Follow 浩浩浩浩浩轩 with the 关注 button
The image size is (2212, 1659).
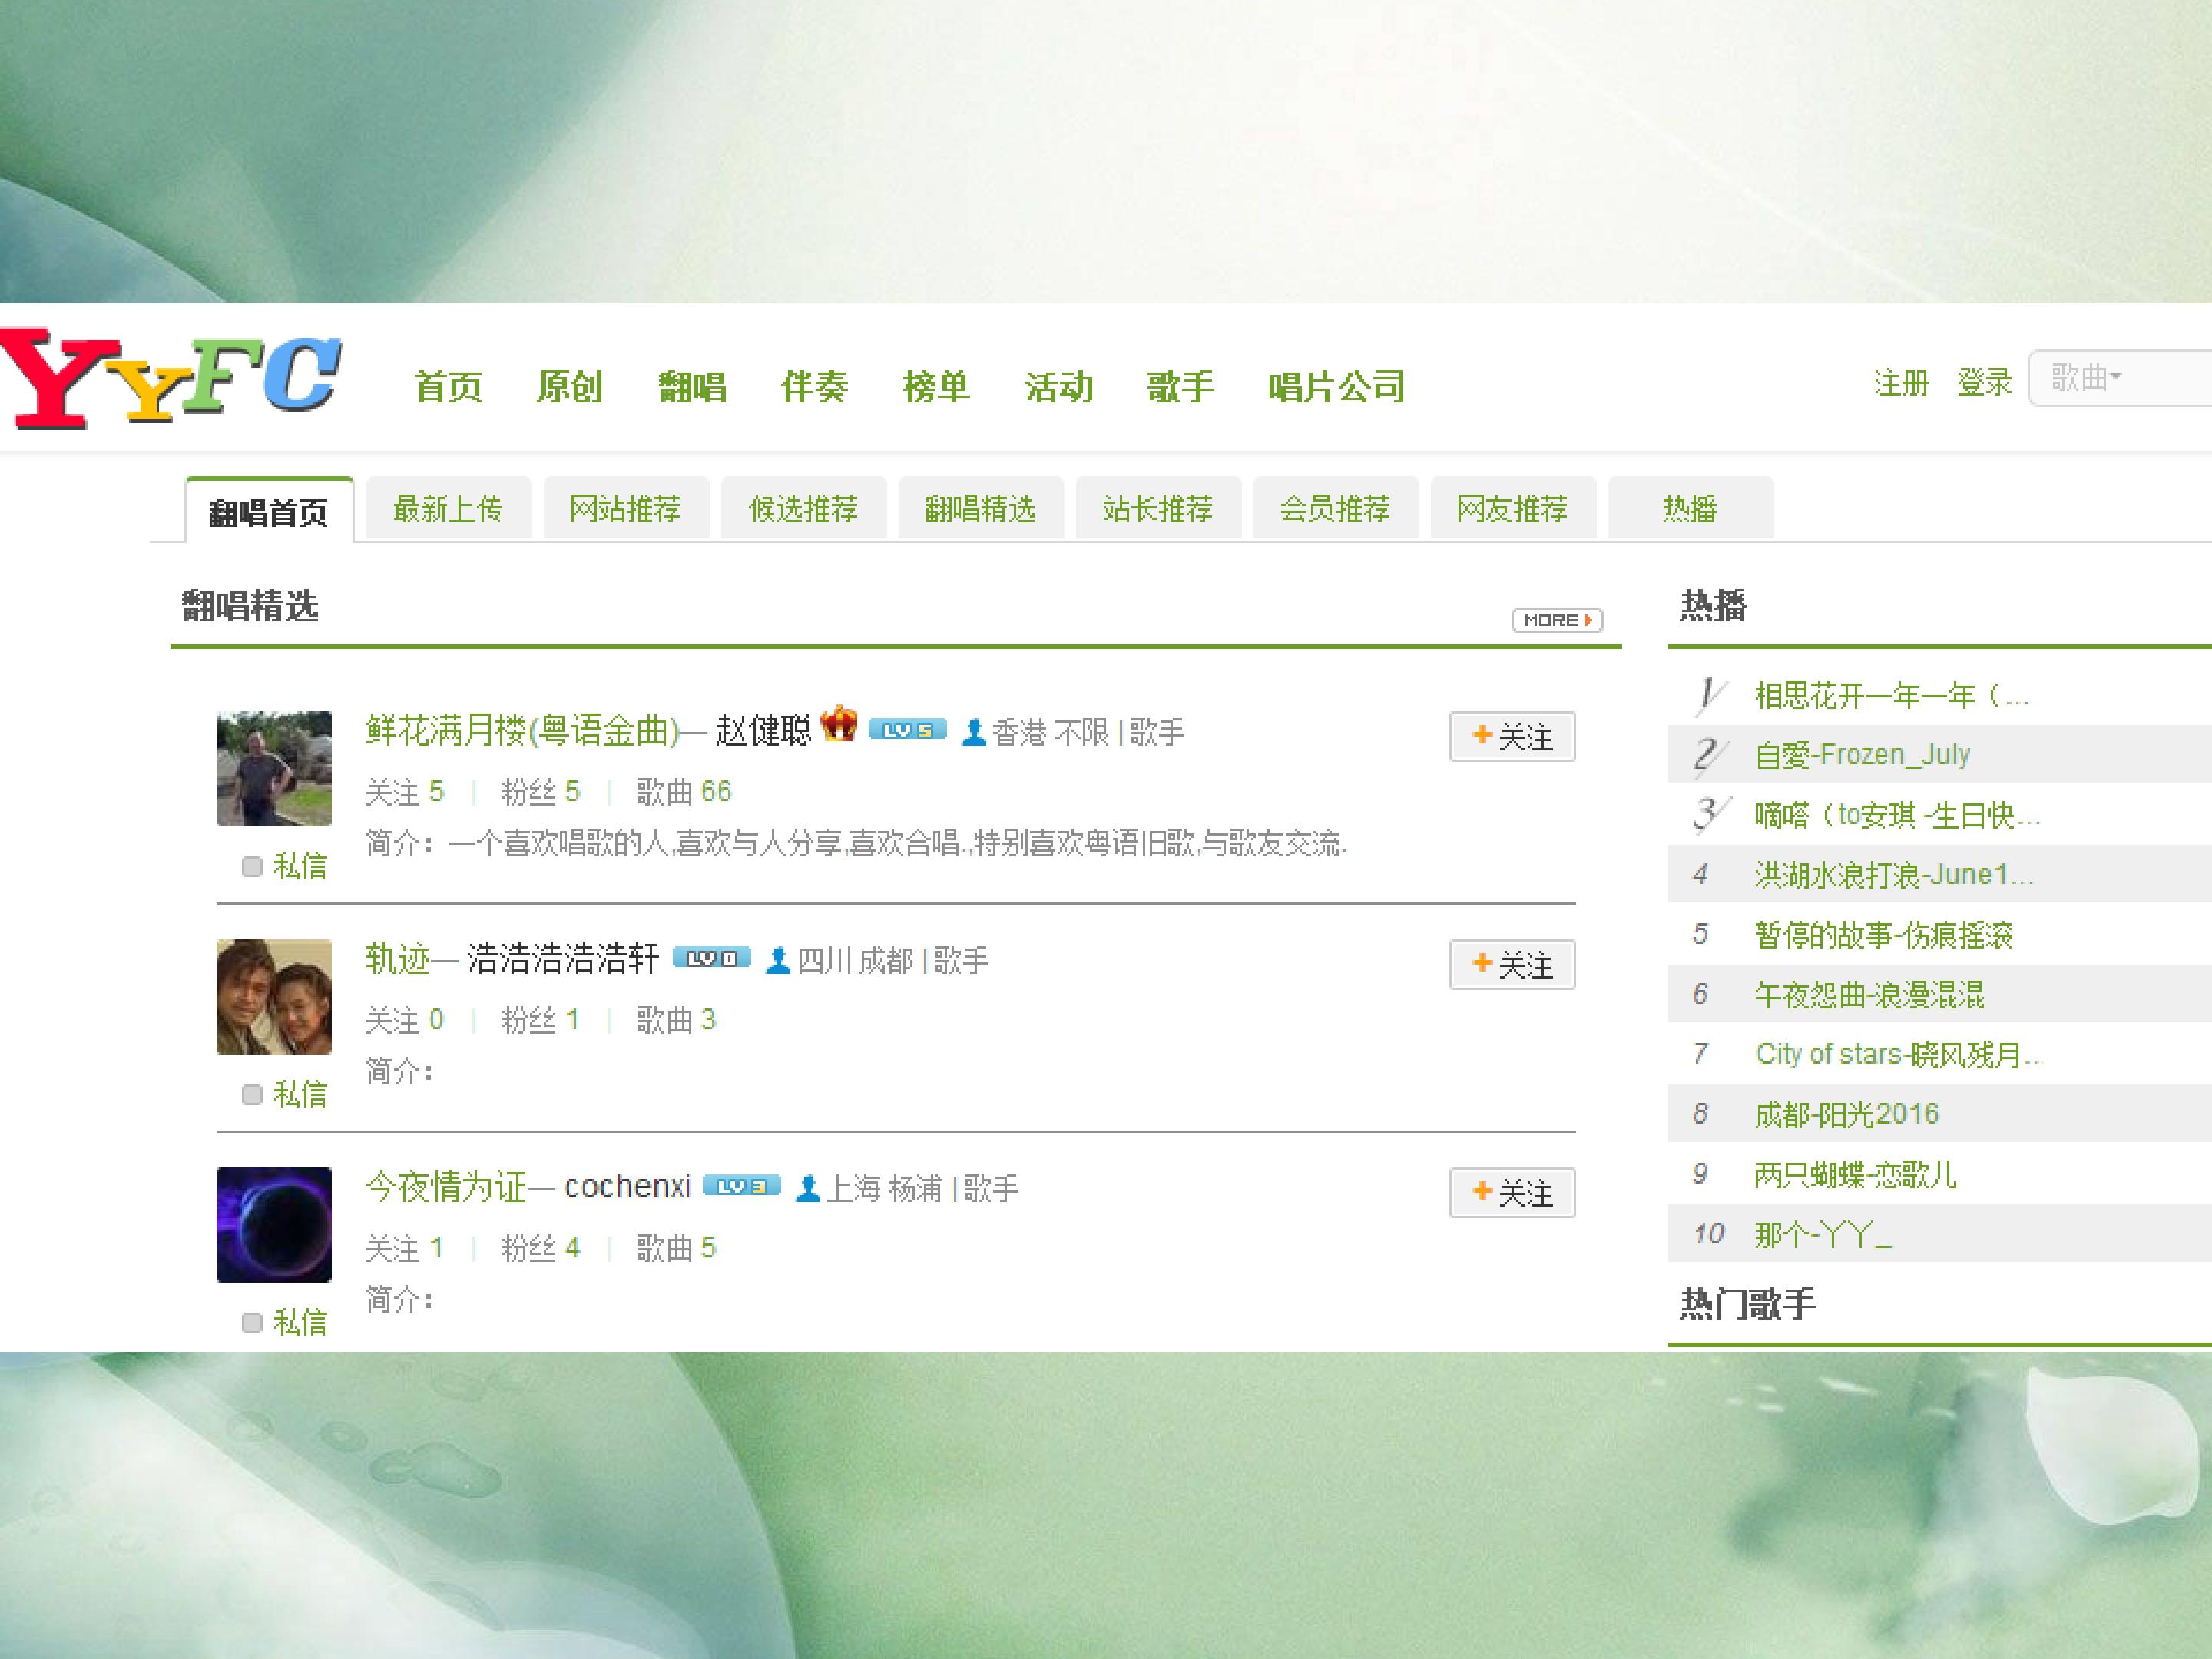[x=1512, y=965]
